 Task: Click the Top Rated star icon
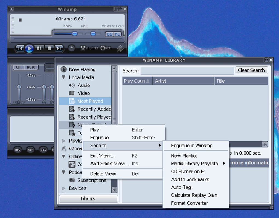[x=72, y=133]
